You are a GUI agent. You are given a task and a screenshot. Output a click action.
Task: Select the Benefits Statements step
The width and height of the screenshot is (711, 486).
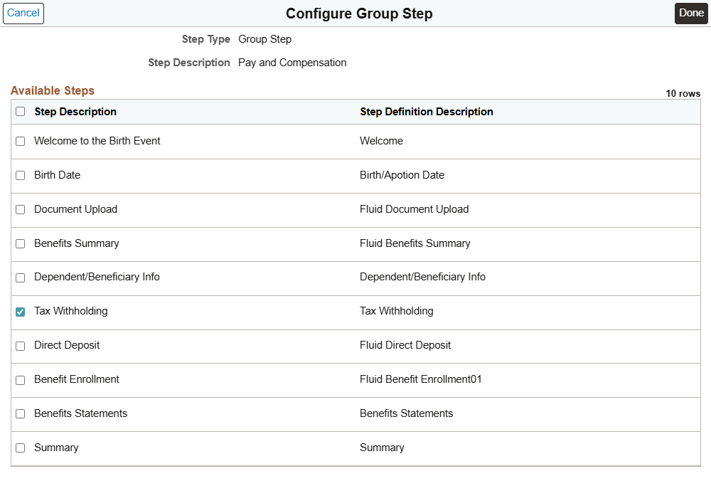(20, 413)
